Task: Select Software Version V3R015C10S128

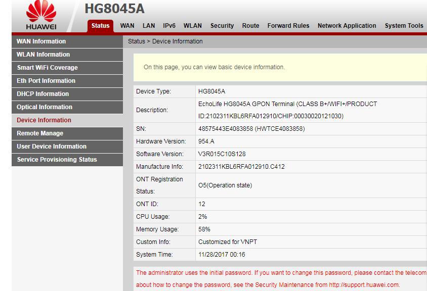Action: tap(222, 154)
